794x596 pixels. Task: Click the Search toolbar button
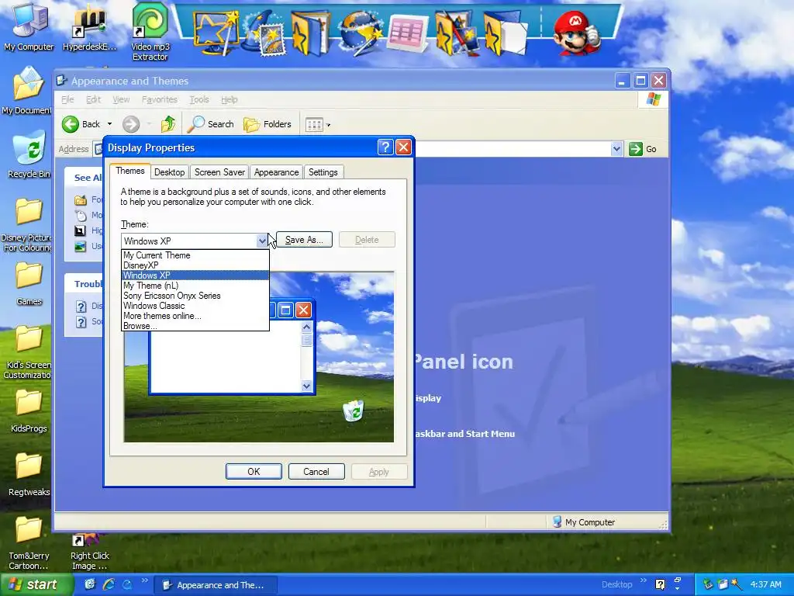(x=211, y=124)
